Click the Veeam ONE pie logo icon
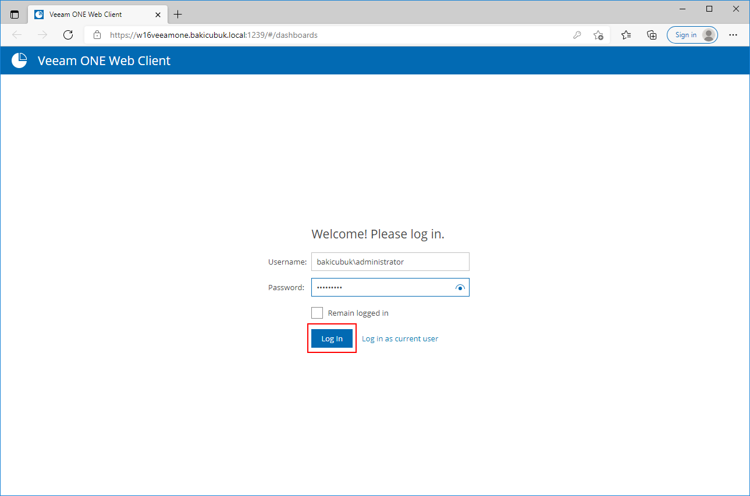The width and height of the screenshot is (750, 496). tap(19, 60)
